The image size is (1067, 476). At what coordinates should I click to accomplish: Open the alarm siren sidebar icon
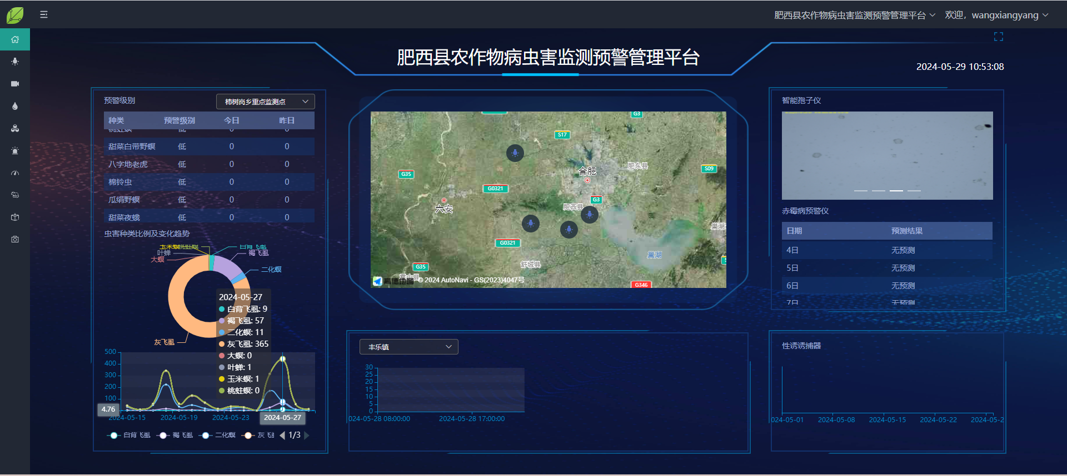coord(15,150)
